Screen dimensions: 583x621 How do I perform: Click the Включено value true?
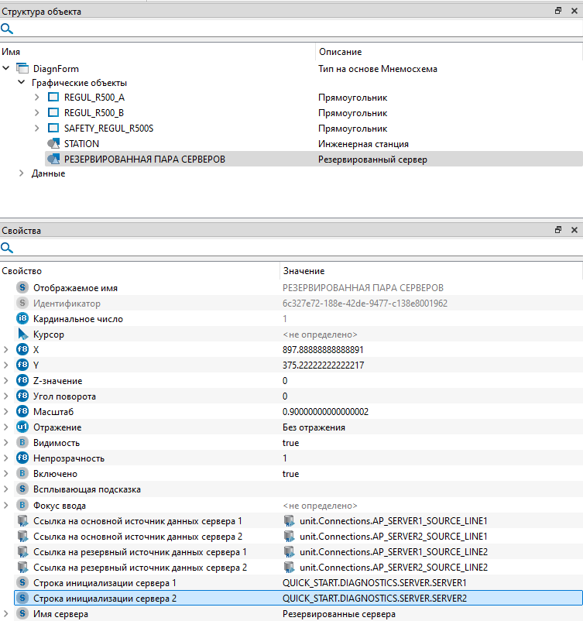(x=290, y=474)
